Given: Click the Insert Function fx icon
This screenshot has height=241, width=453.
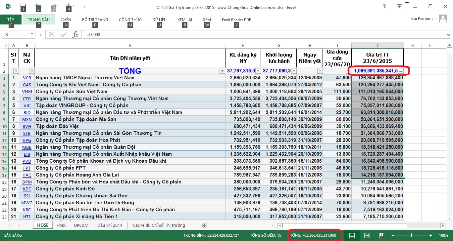Looking at the screenshot, I should coord(75,34).
